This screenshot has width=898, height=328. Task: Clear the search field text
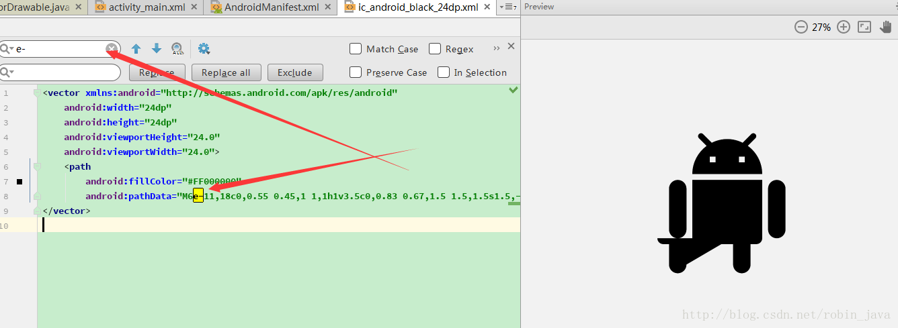point(112,48)
